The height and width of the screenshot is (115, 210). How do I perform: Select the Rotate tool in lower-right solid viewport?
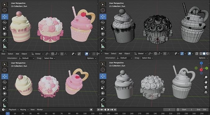coord(103,82)
